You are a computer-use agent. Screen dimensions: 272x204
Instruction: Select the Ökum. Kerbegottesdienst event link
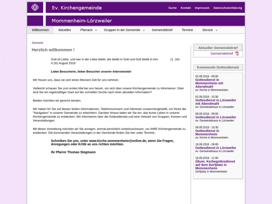[x=215, y=165]
